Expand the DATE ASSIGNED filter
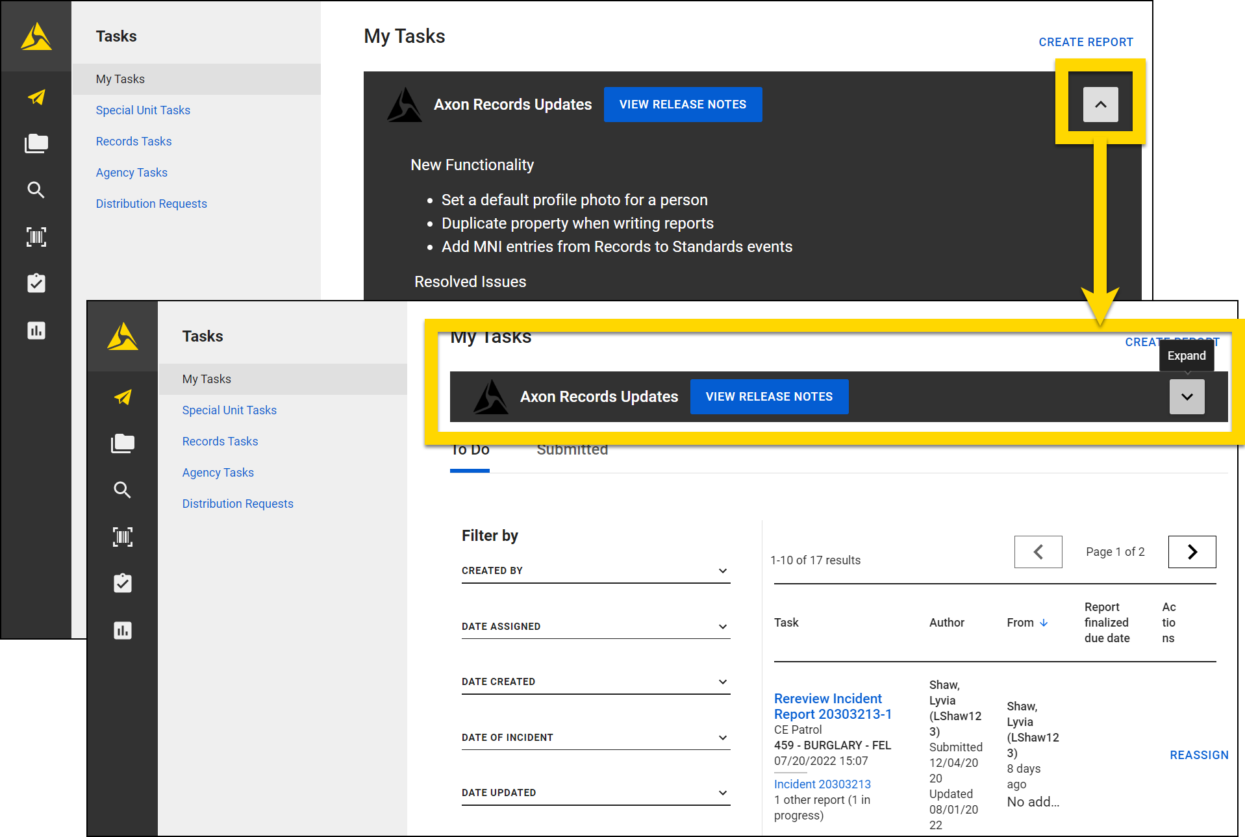The height and width of the screenshot is (837, 1245). pos(722,627)
